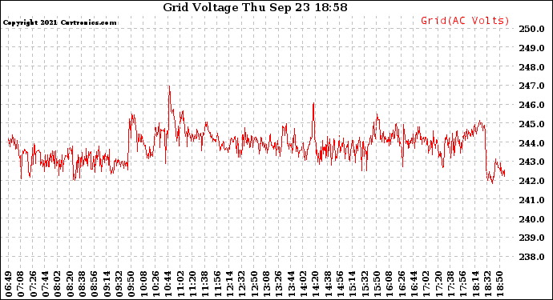Image resolution: width=553 pixels, height=300 pixels.
Task: Click the 17:20 time axis label
Action: pyautogui.click(x=439, y=284)
